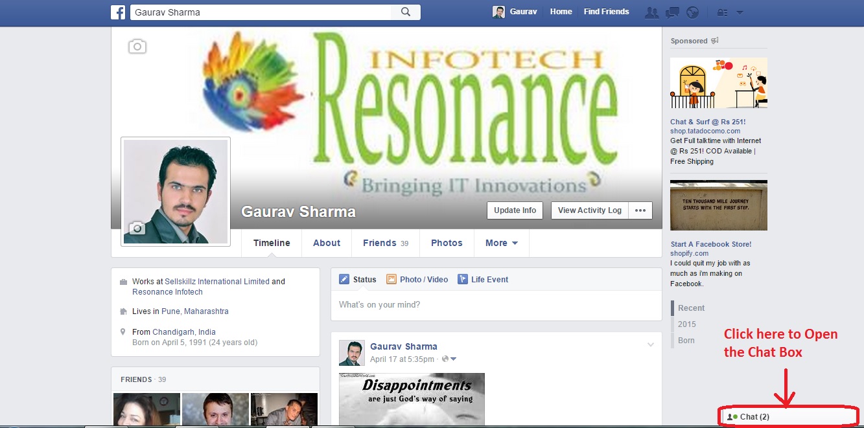Screen dimensions: 864x428
Task: Click the Facebook logo icon
Action: click(x=118, y=12)
